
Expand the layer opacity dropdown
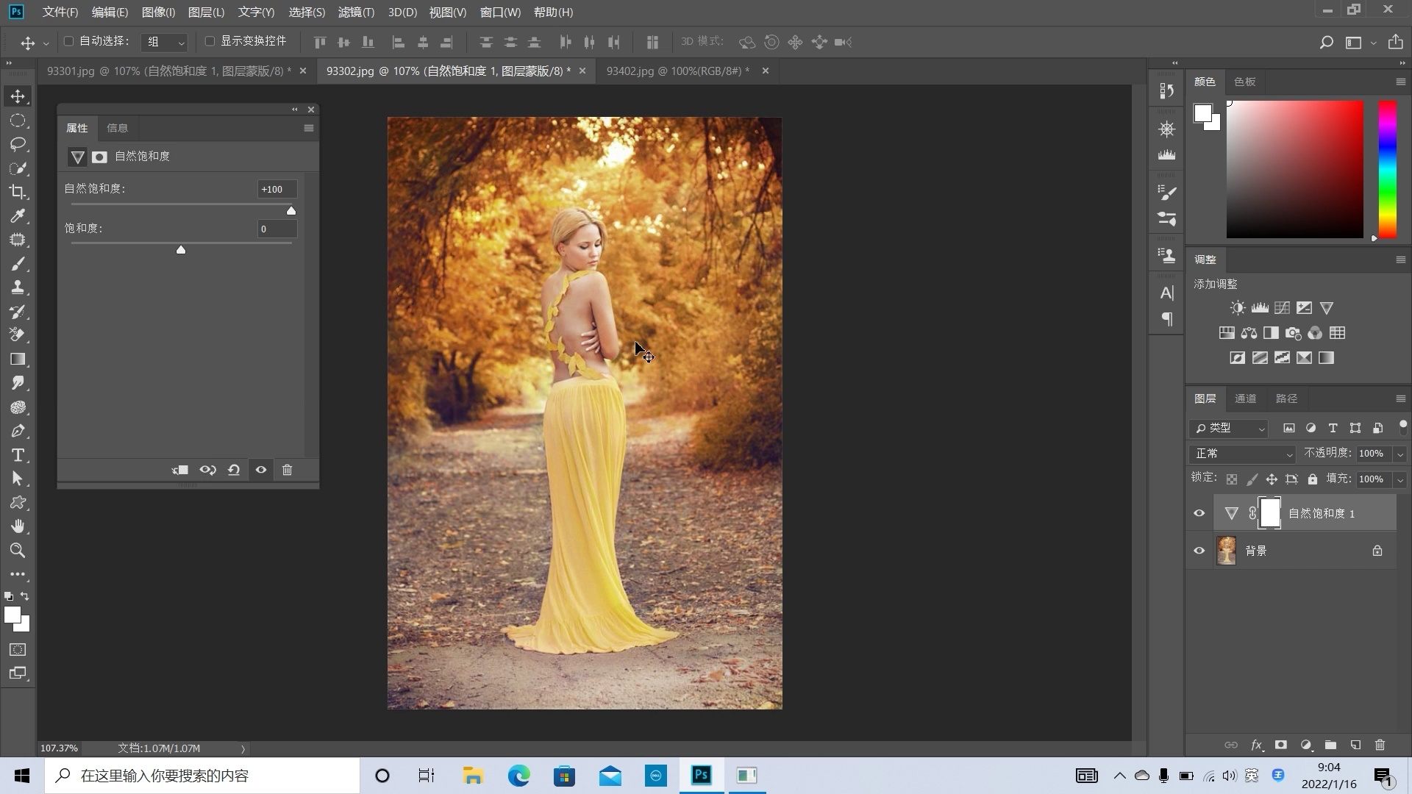tap(1400, 454)
